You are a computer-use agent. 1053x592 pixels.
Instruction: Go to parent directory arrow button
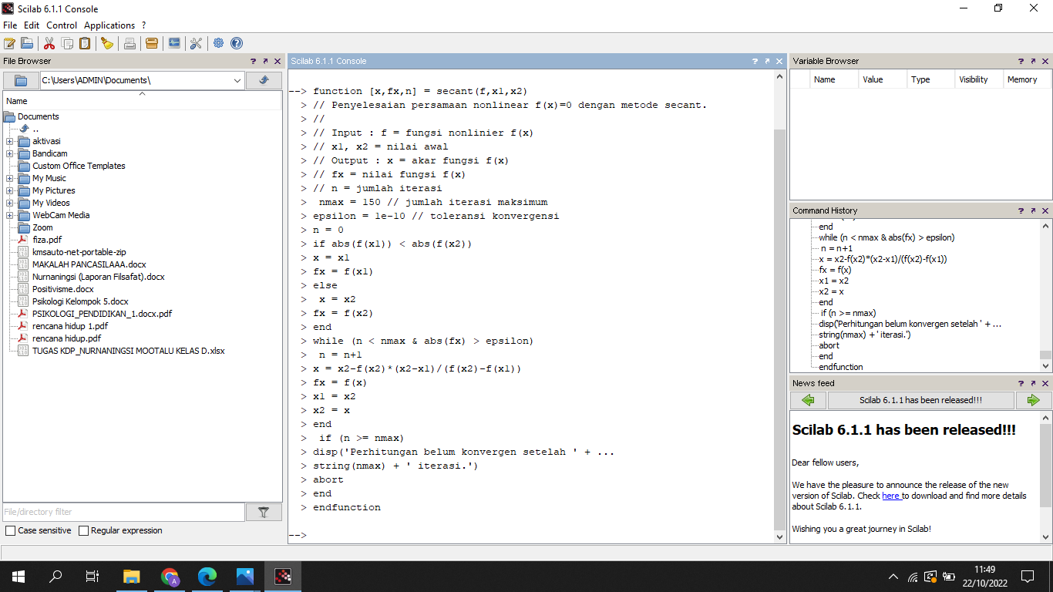pos(264,80)
